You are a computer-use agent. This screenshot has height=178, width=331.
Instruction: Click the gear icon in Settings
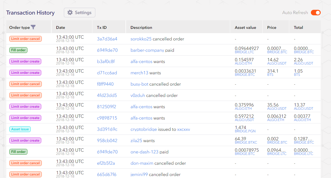tap(70, 13)
